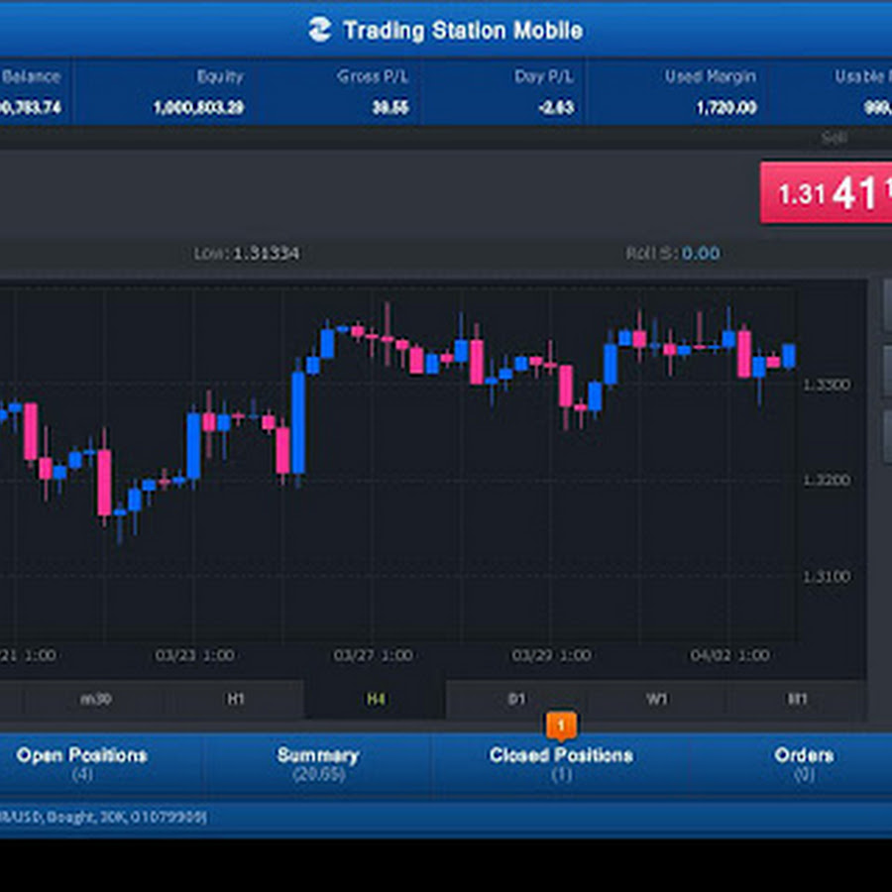
Task: Click the Equity column header
Action: point(220,76)
